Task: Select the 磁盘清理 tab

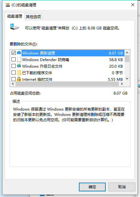Action: coord(15,16)
